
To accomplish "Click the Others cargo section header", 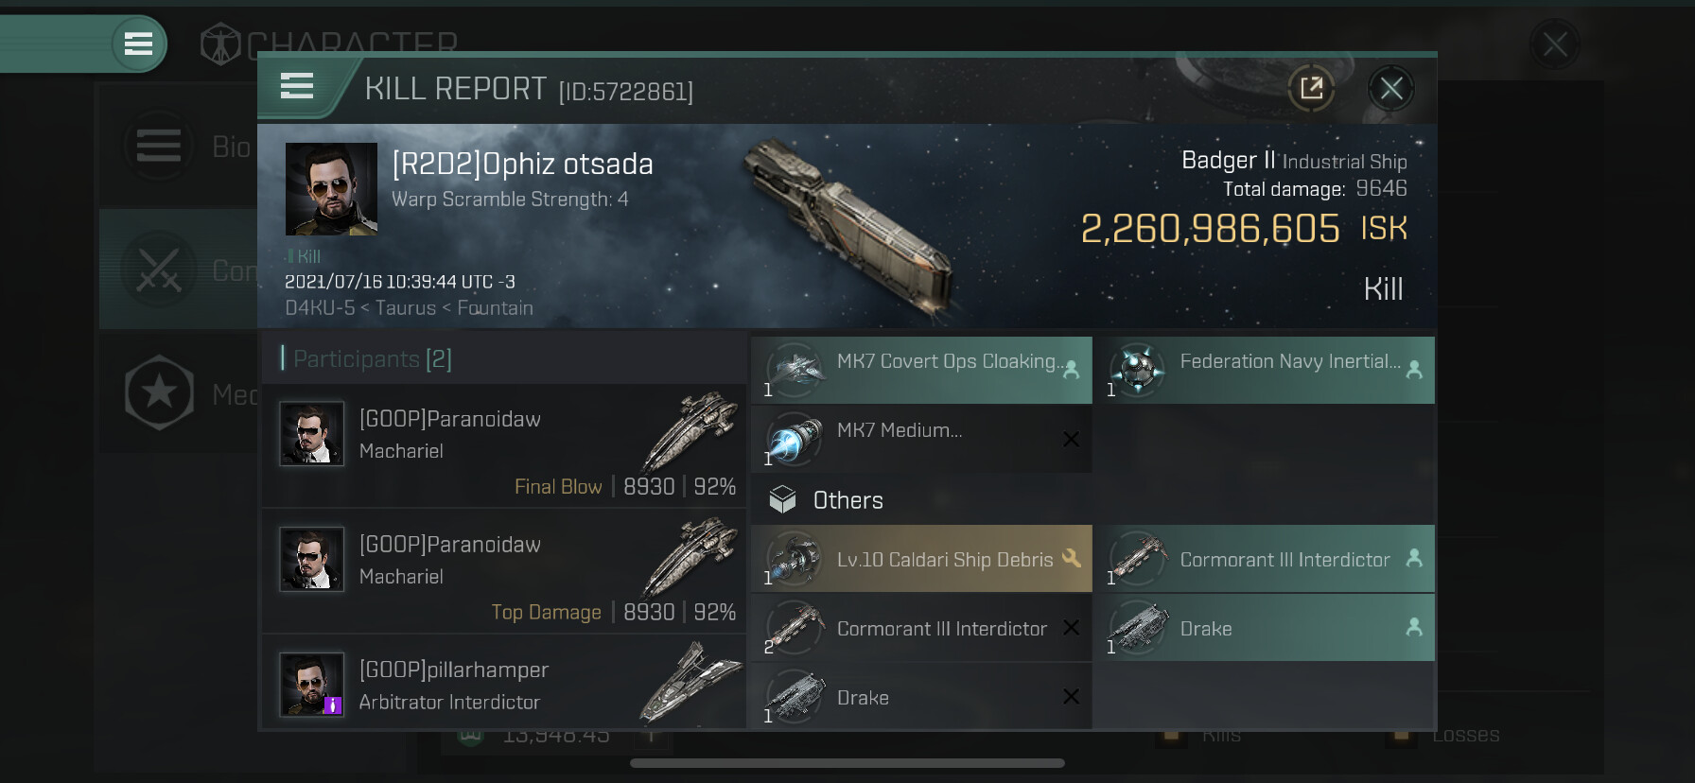I will (847, 500).
